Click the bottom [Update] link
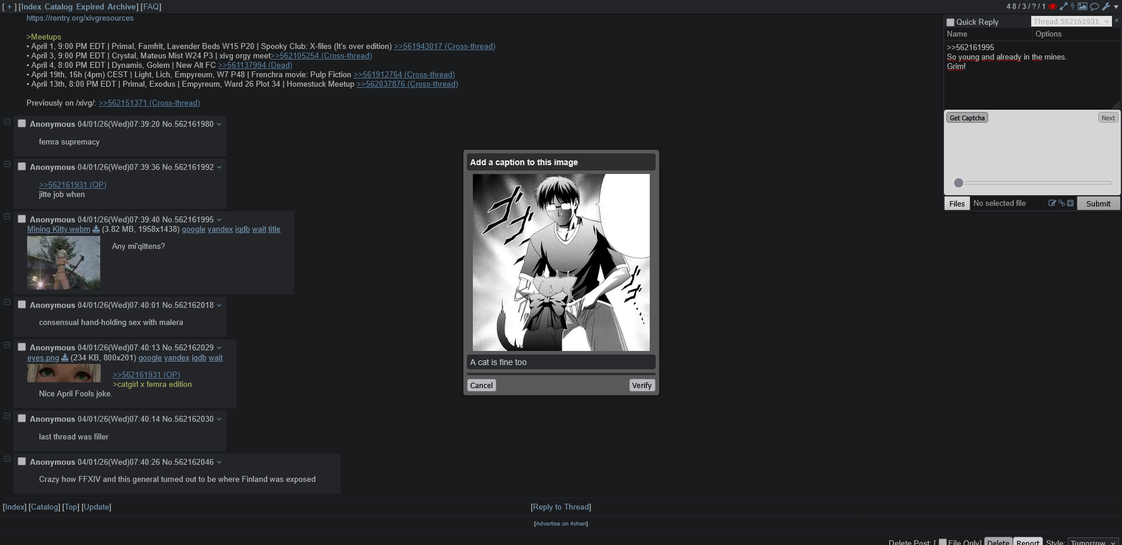 96,507
